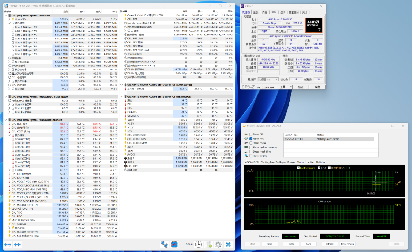Click the AIDA64 Preferences button
The height and width of the screenshot is (252, 412).
click(348, 244)
